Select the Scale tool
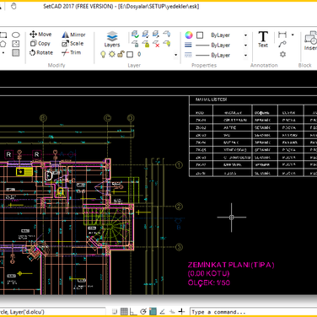 click(x=73, y=43)
